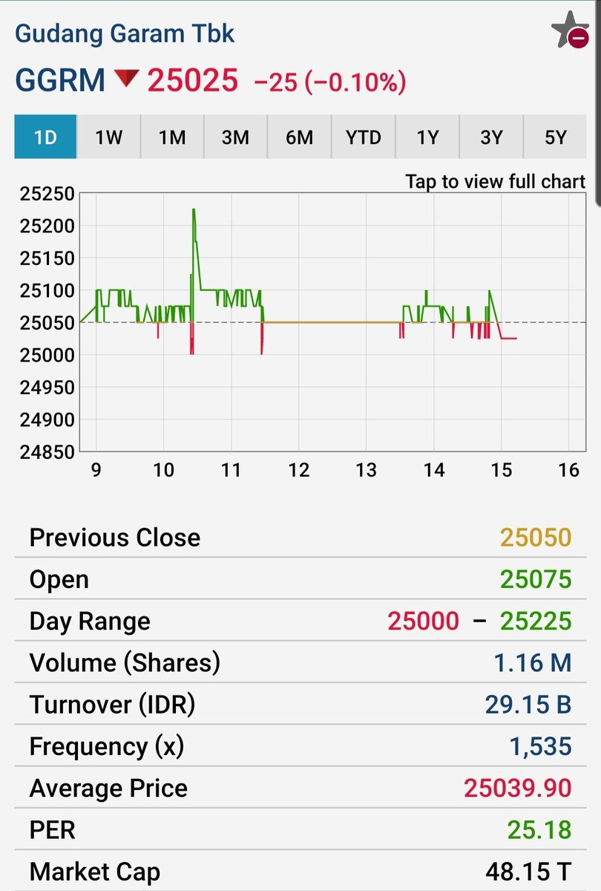Click the Day Range label
Viewport: 601px width, 891px height.
point(90,621)
